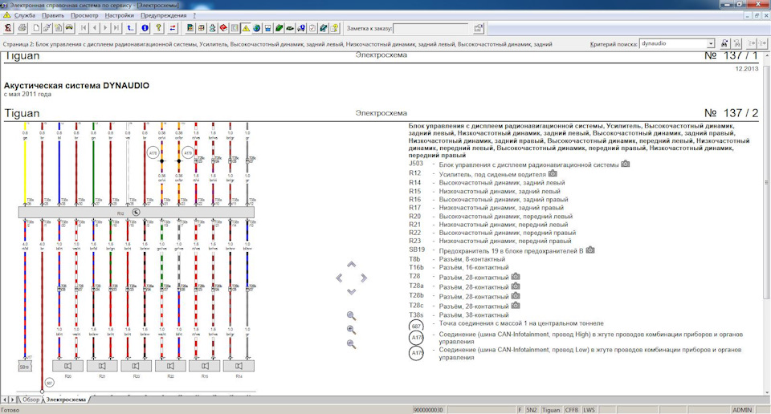Image resolution: width=771 pixels, height=414 pixels.
Task: Open the Просмотр menu
Action: point(84,15)
